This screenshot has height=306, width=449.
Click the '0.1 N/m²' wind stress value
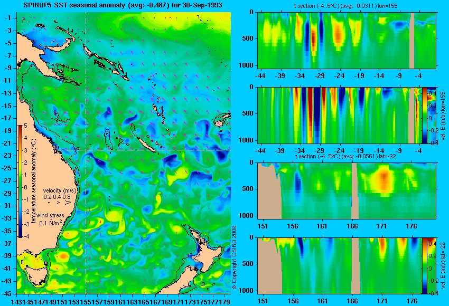pos(50,223)
